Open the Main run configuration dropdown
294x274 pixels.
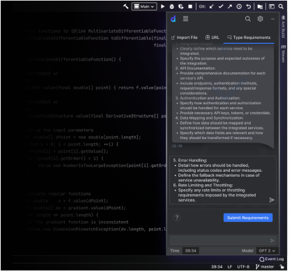point(144,6)
